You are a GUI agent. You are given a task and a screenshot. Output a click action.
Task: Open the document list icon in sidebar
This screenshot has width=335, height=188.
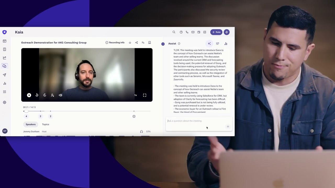[4, 49]
